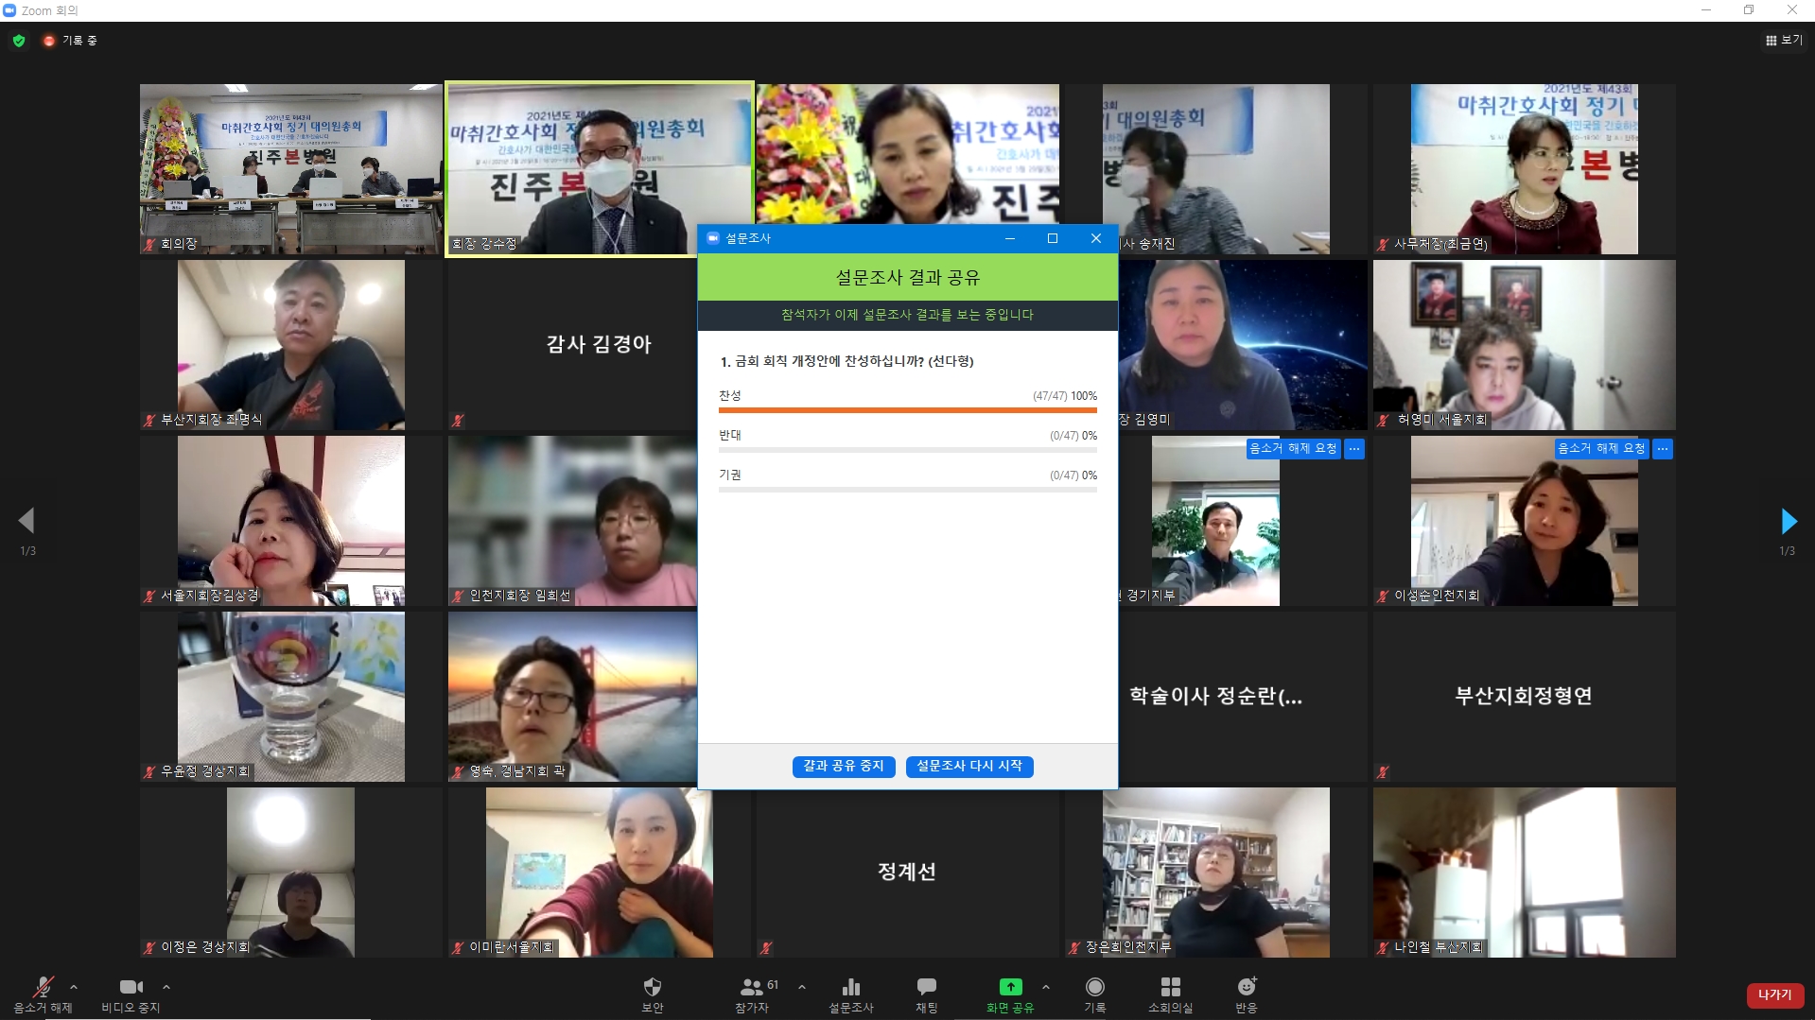Expand share screen options arrow
The width and height of the screenshot is (1815, 1020).
click(1045, 987)
